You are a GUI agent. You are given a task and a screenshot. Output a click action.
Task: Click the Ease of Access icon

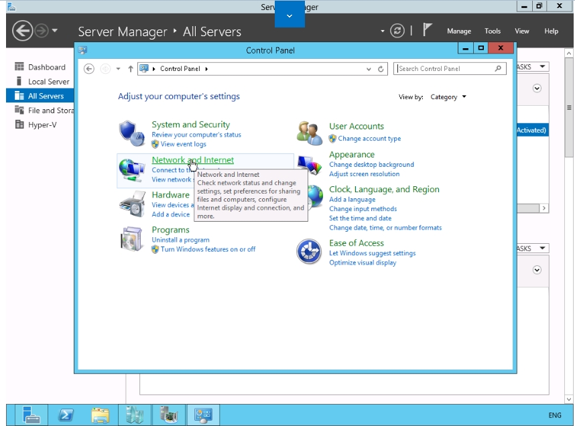(x=310, y=252)
